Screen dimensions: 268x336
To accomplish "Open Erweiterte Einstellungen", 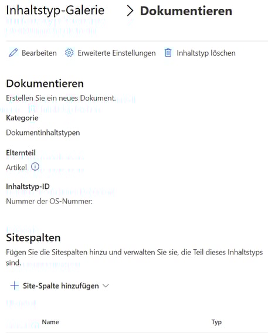I will (x=117, y=53).
